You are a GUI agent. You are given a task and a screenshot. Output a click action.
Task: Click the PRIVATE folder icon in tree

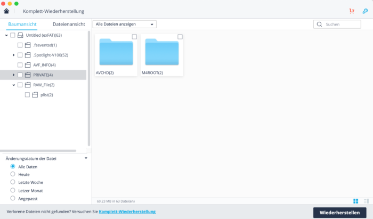coord(28,75)
